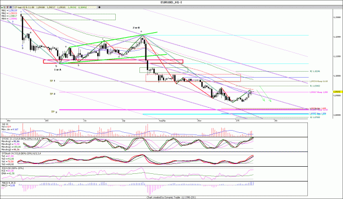The image size is (343, 199).
Task: Click the RSI indicator value label
Action: pyautogui.click(x=8, y=171)
